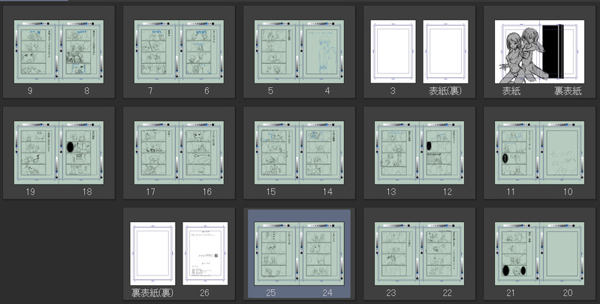Choose the page 5 manga thumbnail
Image resolution: width=600 pixels, height=304 pixels.
[276, 52]
